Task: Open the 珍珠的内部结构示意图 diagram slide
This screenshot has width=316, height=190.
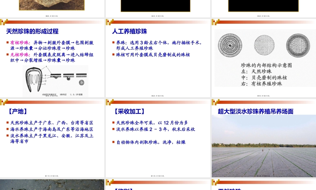Action: [x=264, y=58]
